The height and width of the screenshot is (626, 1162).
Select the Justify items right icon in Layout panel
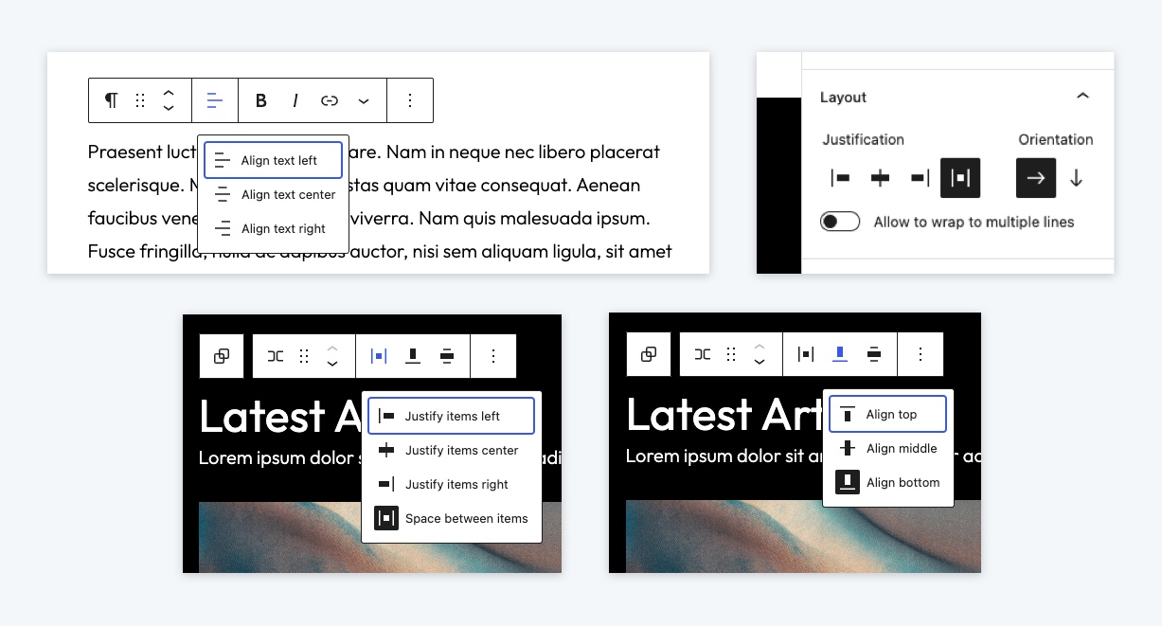click(x=920, y=178)
